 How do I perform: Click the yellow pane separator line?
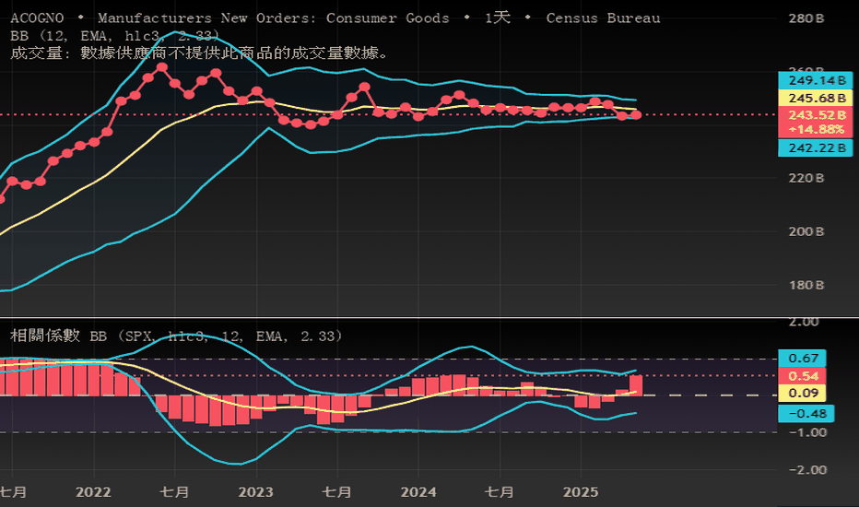click(x=429, y=317)
